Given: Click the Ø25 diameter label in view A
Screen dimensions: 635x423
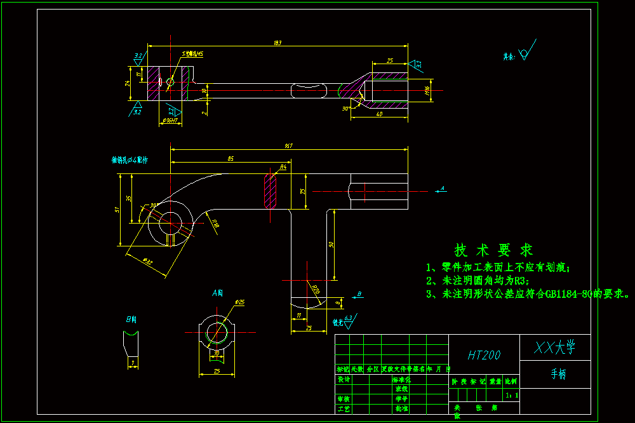Looking at the screenshot, I should click(240, 302).
